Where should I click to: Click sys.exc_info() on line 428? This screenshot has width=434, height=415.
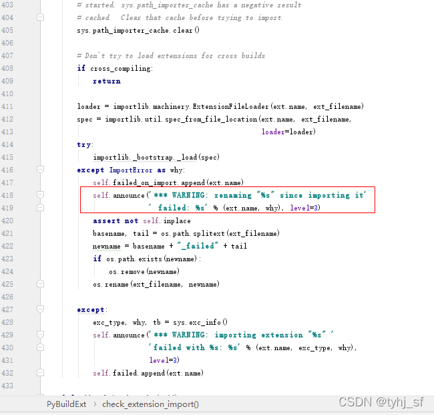coord(200,323)
